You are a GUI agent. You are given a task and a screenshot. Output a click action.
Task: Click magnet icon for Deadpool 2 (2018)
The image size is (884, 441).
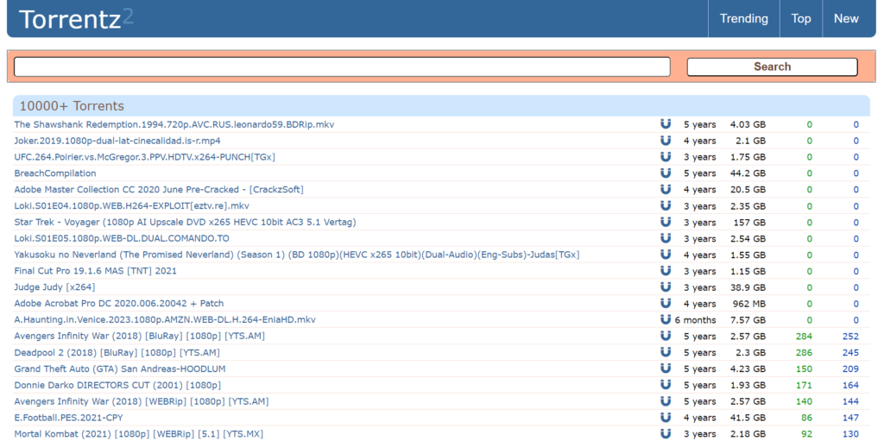pos(666,352)
